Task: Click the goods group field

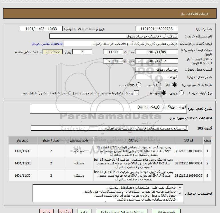Action: [x=109, y=128]
